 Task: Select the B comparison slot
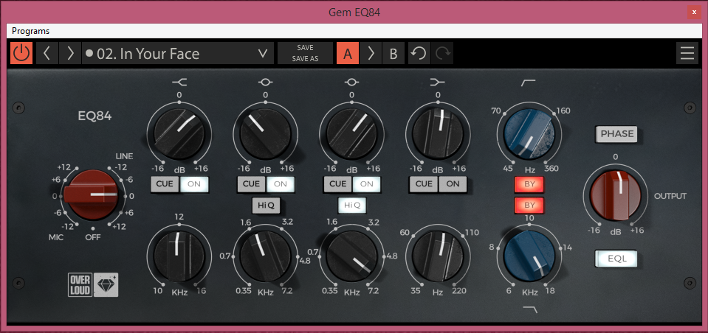[393, 54]
